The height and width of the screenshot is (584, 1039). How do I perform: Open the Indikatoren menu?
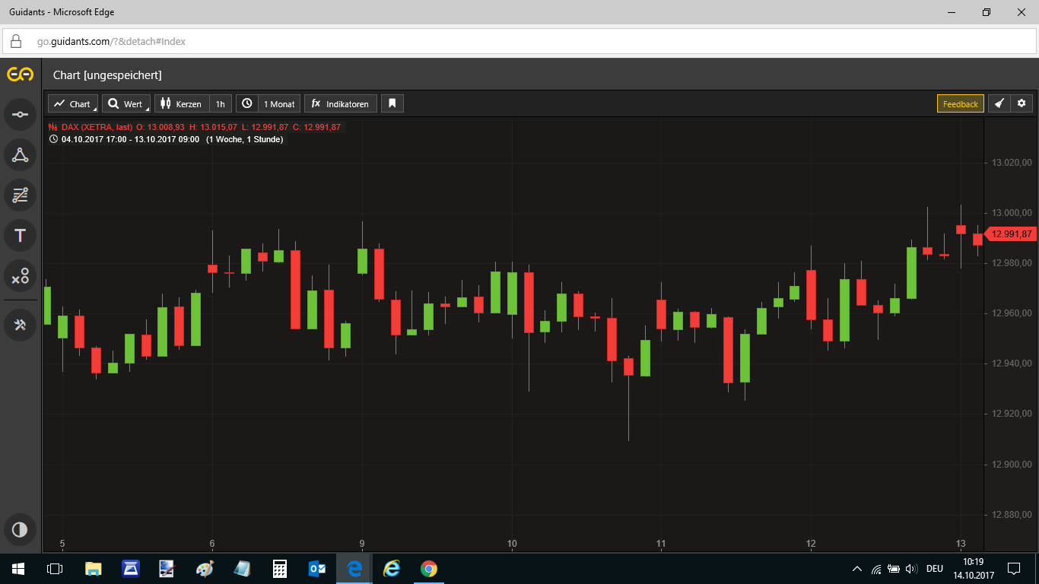tap(341, 103)
